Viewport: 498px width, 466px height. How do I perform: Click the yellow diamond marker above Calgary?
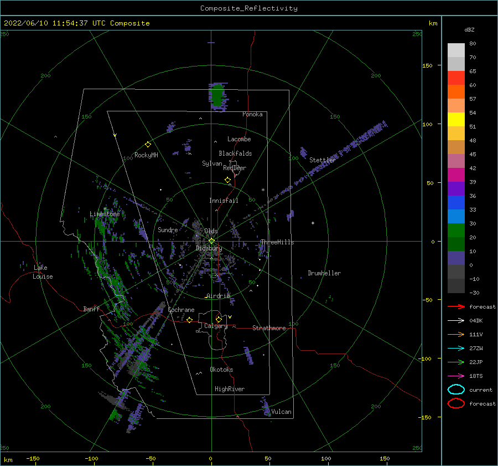click(x=219, y=319)
